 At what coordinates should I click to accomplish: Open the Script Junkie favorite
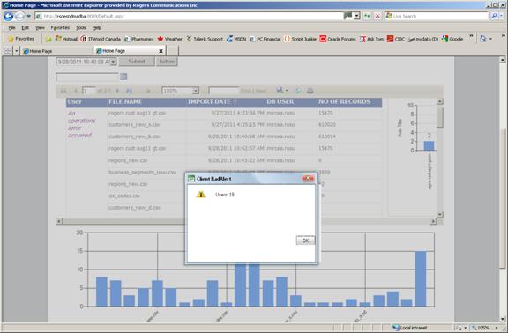pyautogui.click(x=300, y=39)
